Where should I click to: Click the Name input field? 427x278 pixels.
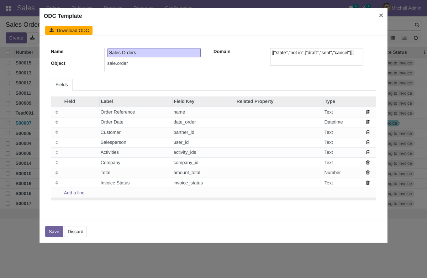pos(154,53)
